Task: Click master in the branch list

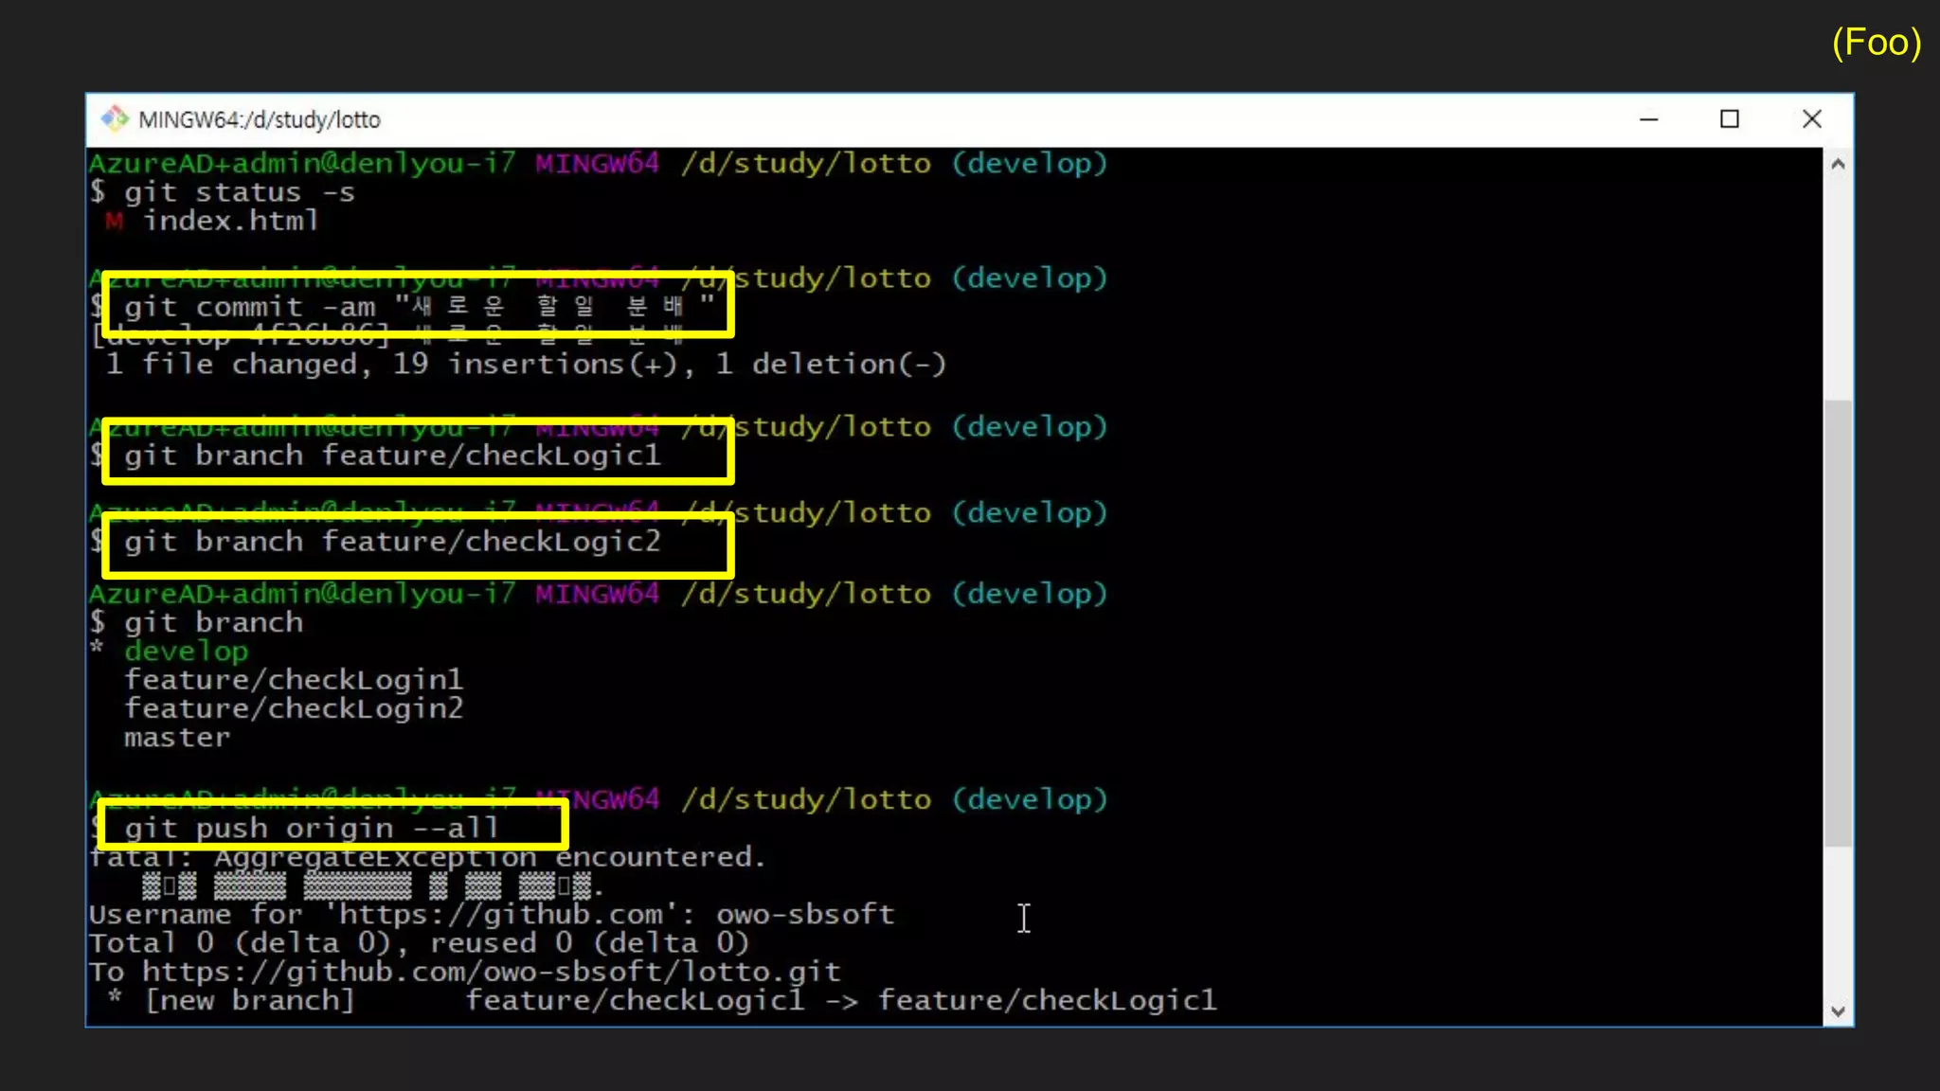Action: [177, 738]
